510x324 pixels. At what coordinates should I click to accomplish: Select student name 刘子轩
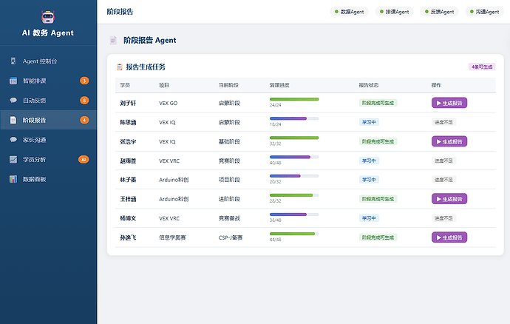pyautogui.click(x=128, y=104)
